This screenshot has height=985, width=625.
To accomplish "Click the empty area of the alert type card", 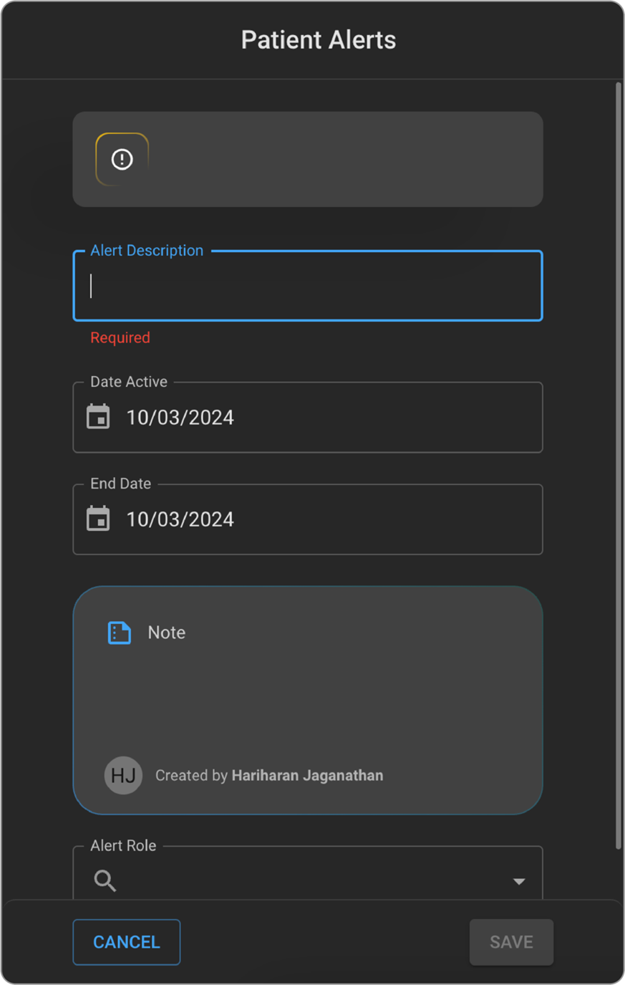I will click(x=344, y=159).
